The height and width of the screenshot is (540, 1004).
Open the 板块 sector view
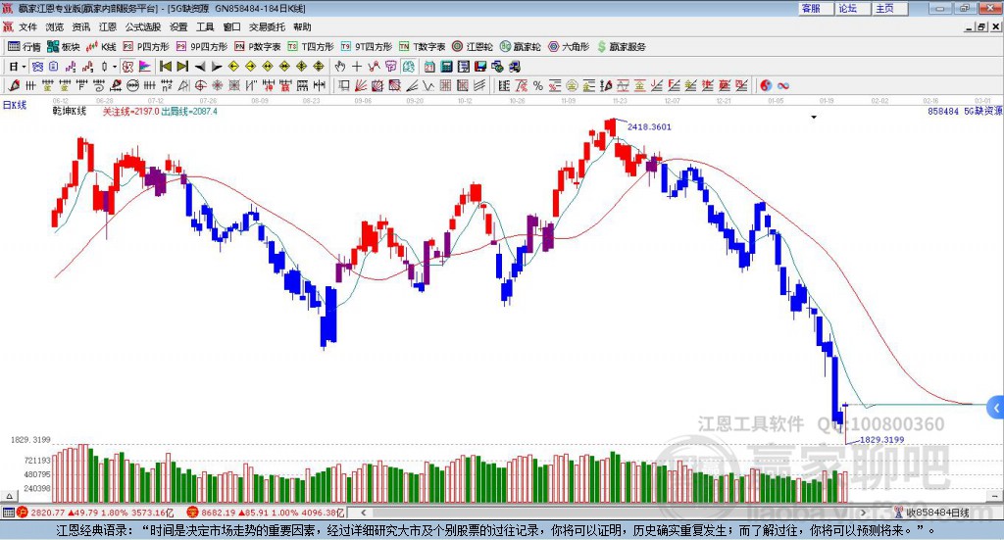(64, 47)
